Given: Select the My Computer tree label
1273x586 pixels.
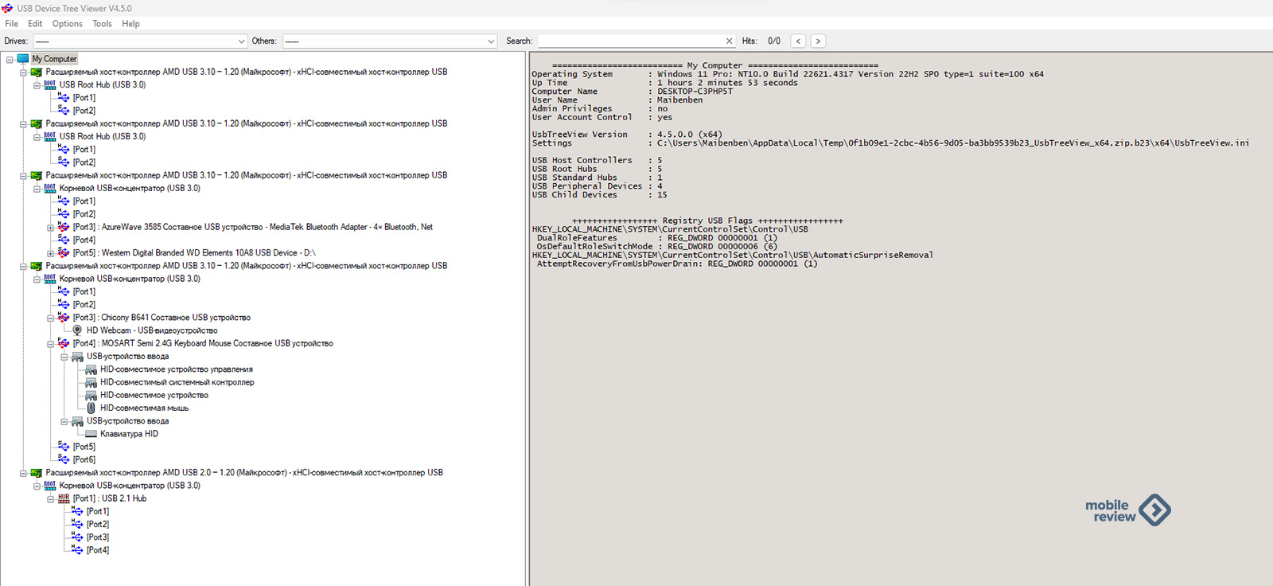Looking at the screenshot, I should tap(54, 59).
